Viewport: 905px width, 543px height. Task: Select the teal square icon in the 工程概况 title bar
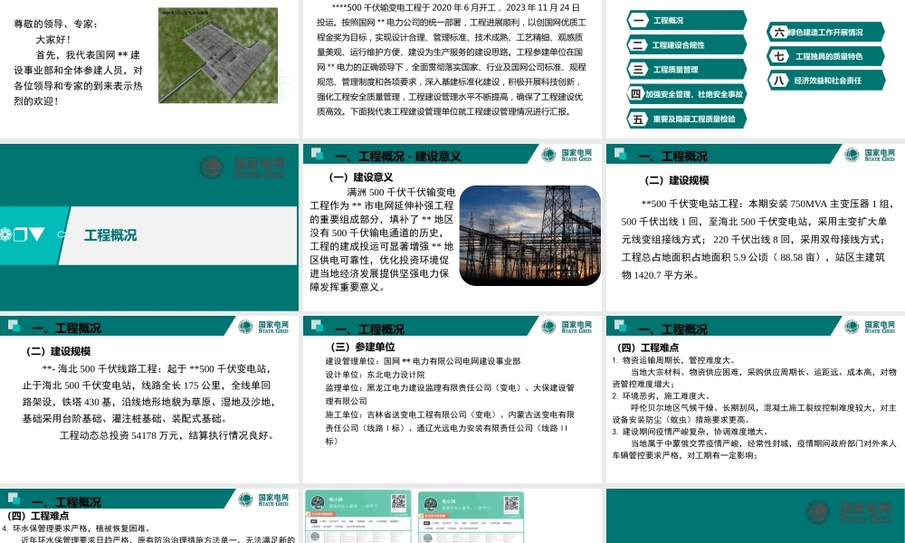pos(21,233)
